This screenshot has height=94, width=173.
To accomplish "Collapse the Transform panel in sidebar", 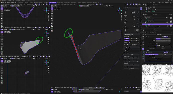I will coord(125,8).
